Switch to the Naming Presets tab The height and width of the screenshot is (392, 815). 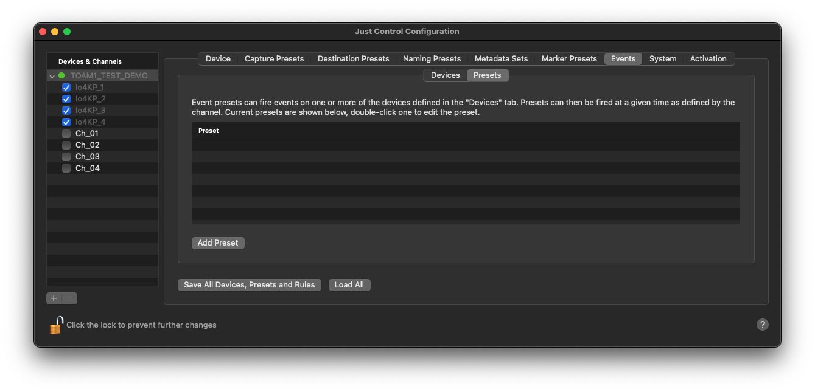click(x=432, y=59)
